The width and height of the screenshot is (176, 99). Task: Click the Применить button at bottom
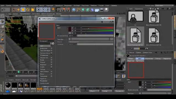[x=119, y=91]
